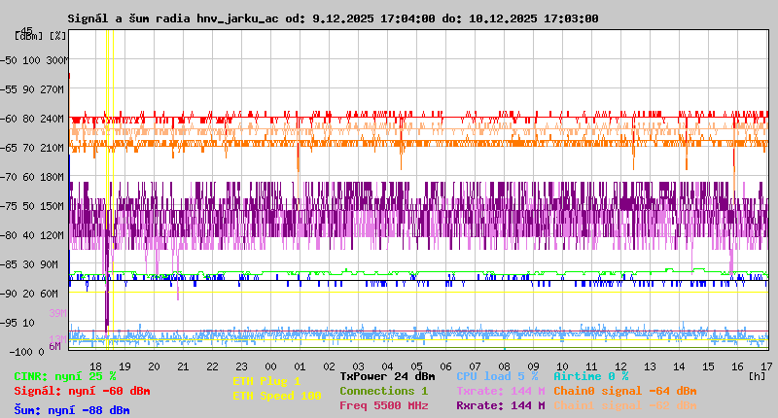Viewport: 778px width, 418px height.
Task: Select the red Signál legend entry
Action: tap(82, 391)
